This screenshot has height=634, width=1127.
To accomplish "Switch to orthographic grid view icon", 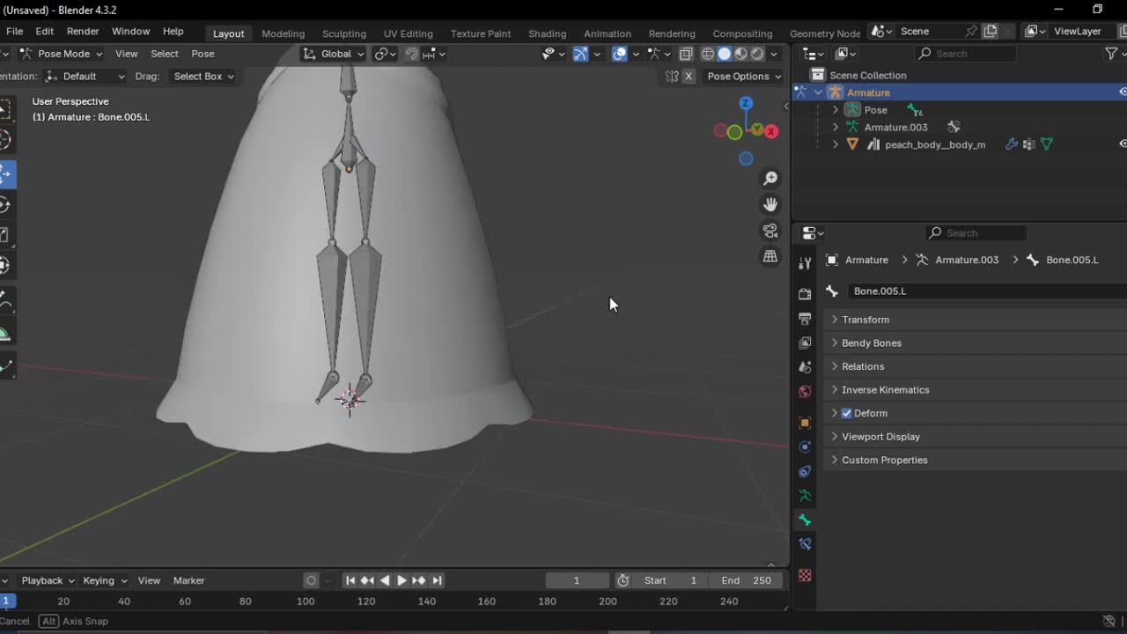I will [770, 256].
